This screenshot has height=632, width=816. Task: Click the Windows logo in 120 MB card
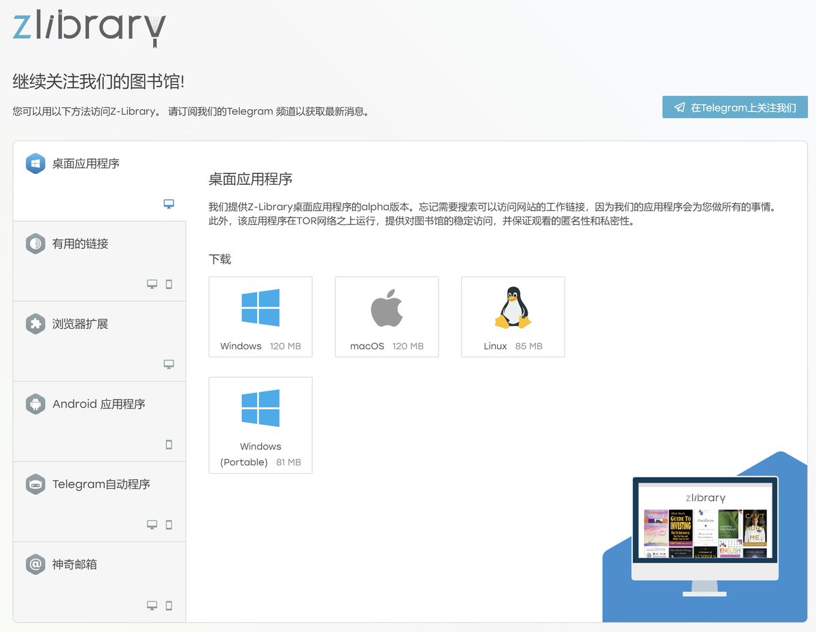coord(260,308)
